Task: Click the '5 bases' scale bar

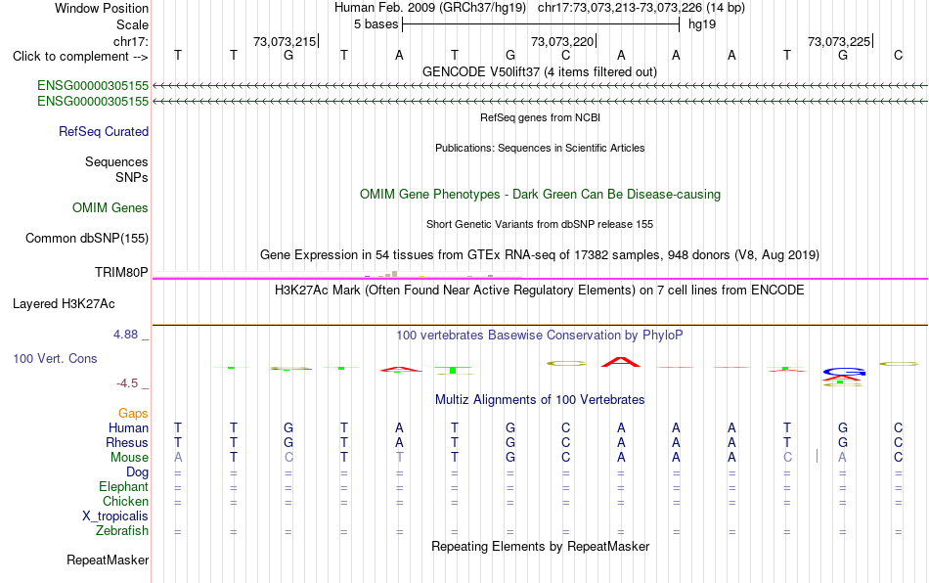Action: point(541,24)
